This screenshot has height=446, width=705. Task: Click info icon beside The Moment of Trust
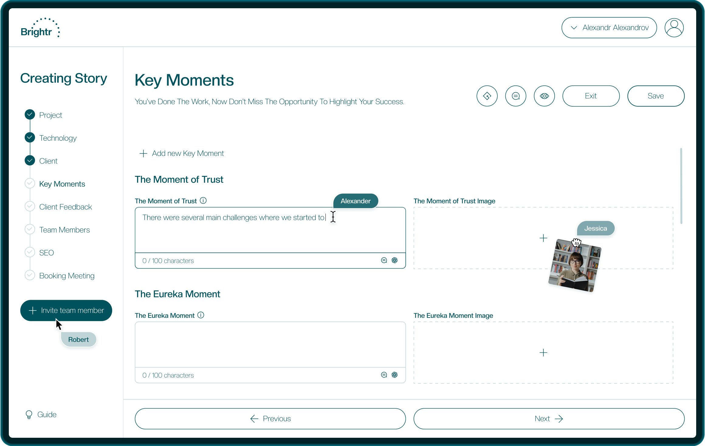[x=203, y=201]
